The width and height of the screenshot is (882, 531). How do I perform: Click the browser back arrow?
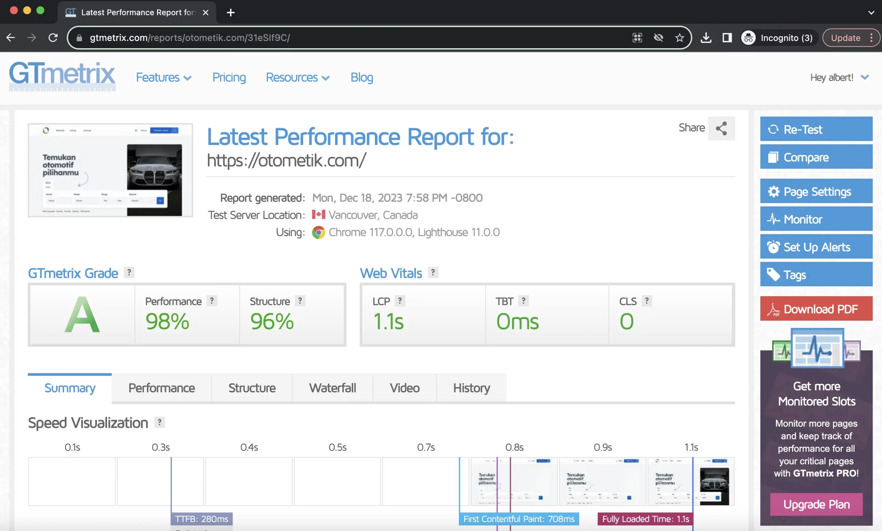coord(11,38)
